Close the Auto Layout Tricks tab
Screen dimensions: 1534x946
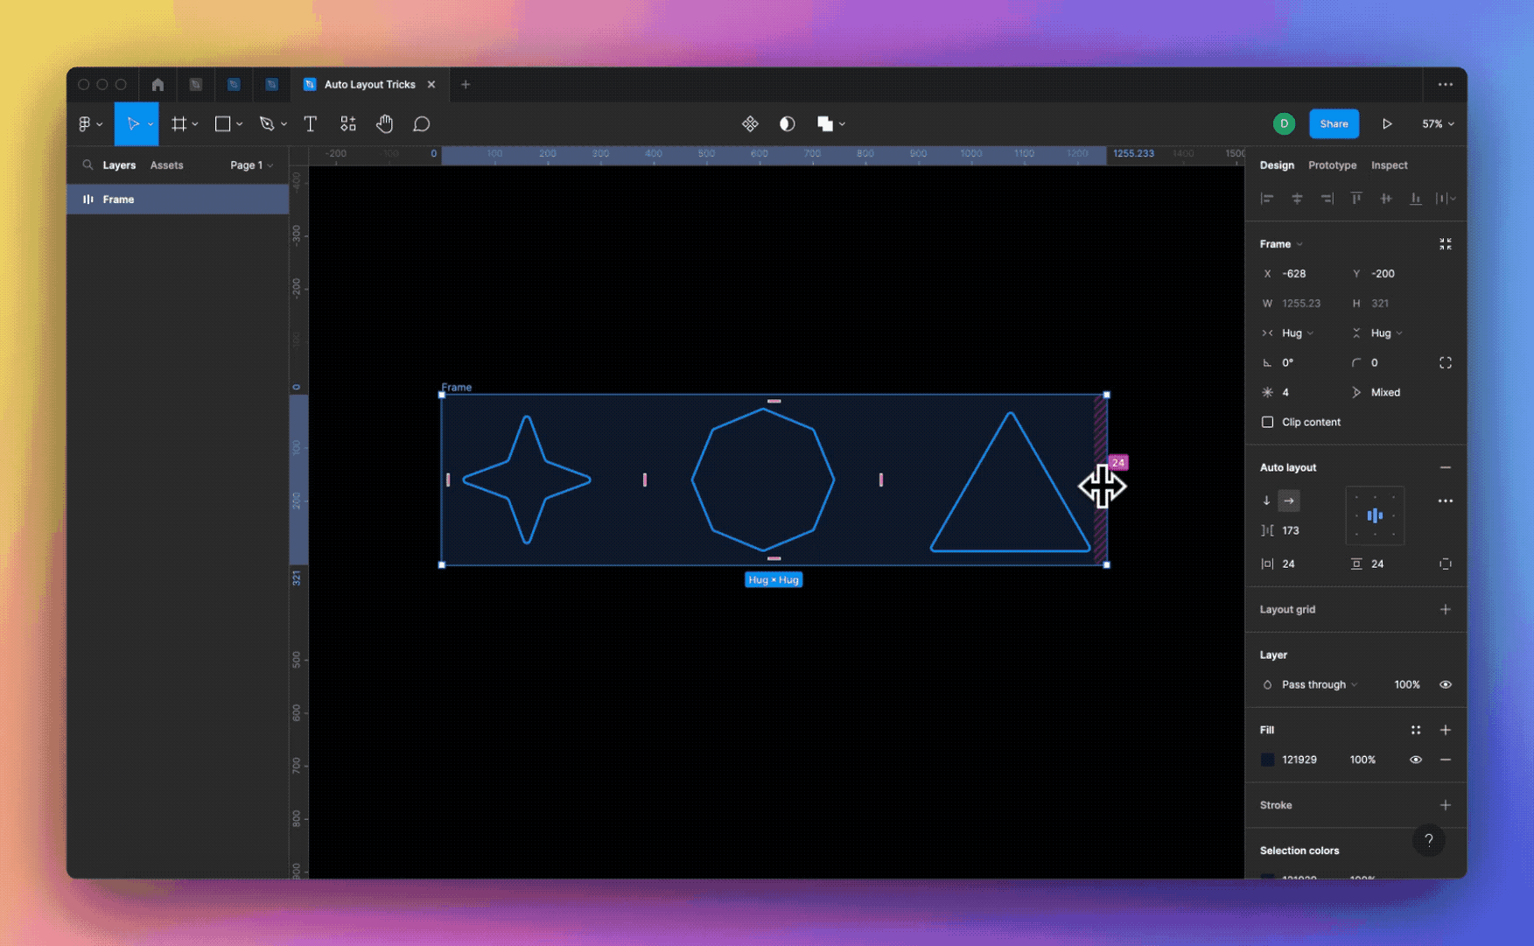click(x=431, y=85)
